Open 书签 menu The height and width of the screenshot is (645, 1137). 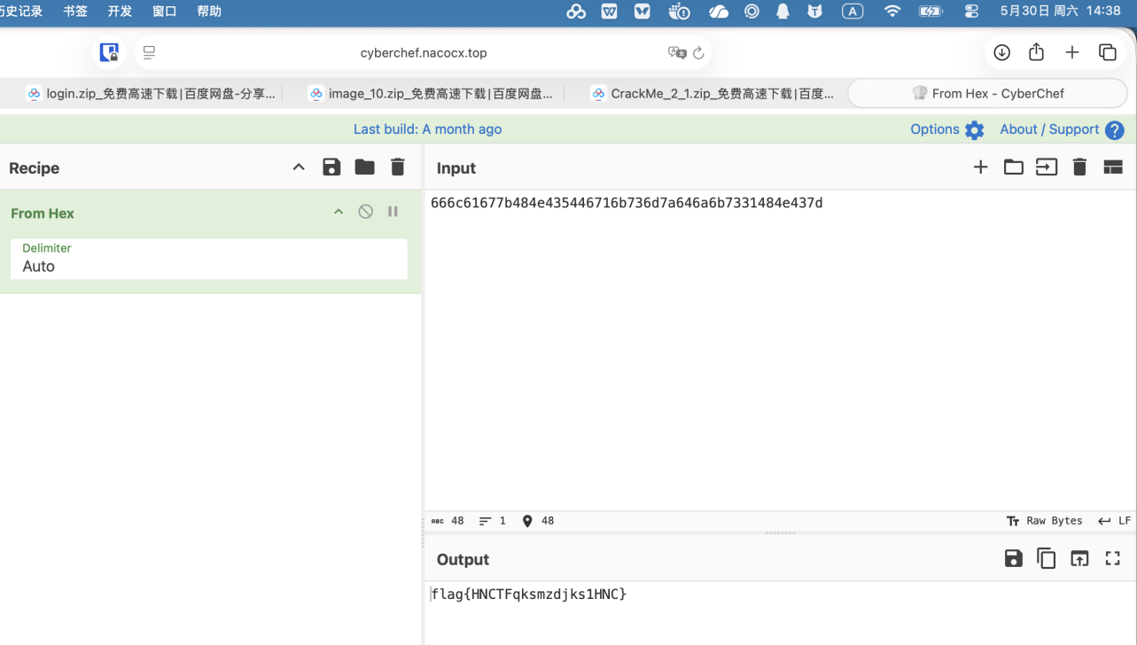coord(75,12)
